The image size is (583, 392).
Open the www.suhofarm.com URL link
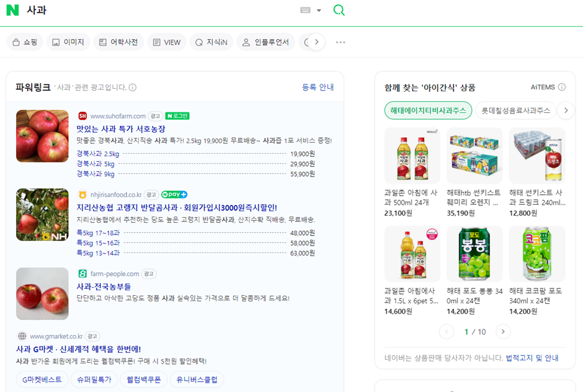pyautogui.click(x=118, y=116)
